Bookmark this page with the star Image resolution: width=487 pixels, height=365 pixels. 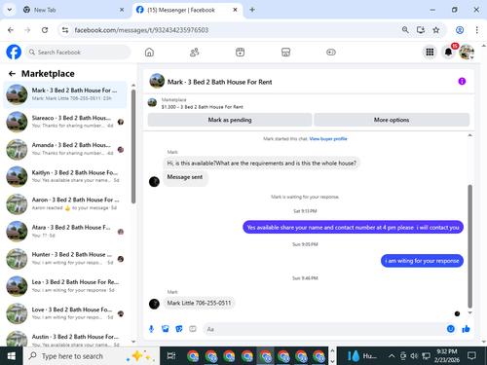436,30
